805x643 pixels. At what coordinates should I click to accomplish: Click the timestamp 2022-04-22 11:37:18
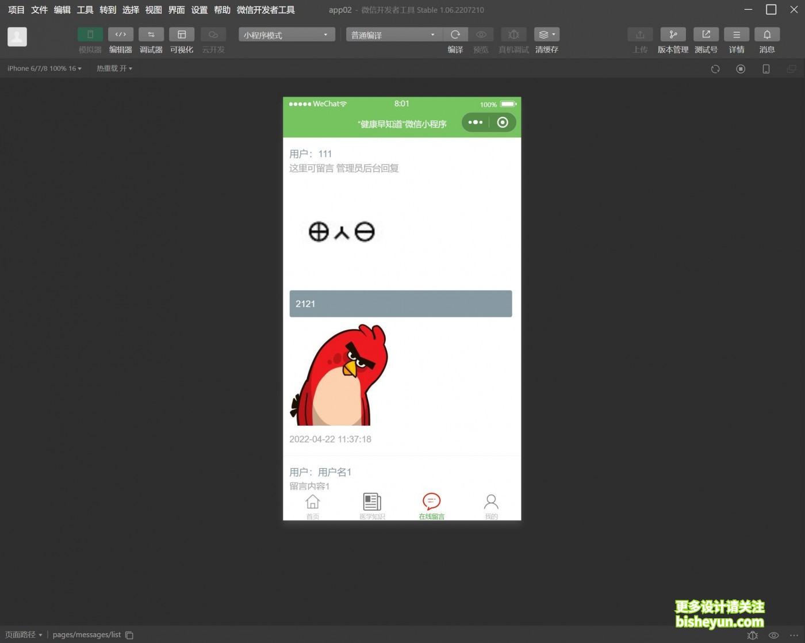tap(330, 439)
